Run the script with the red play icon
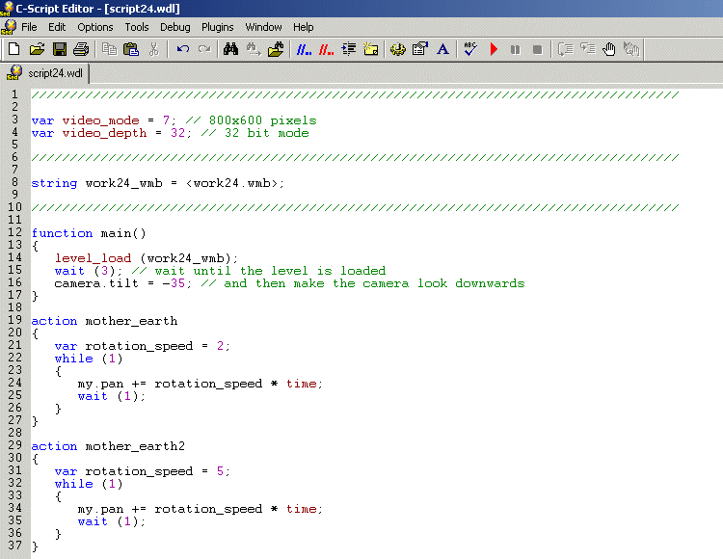The image size is (723, 559). (x=494, y=49)
